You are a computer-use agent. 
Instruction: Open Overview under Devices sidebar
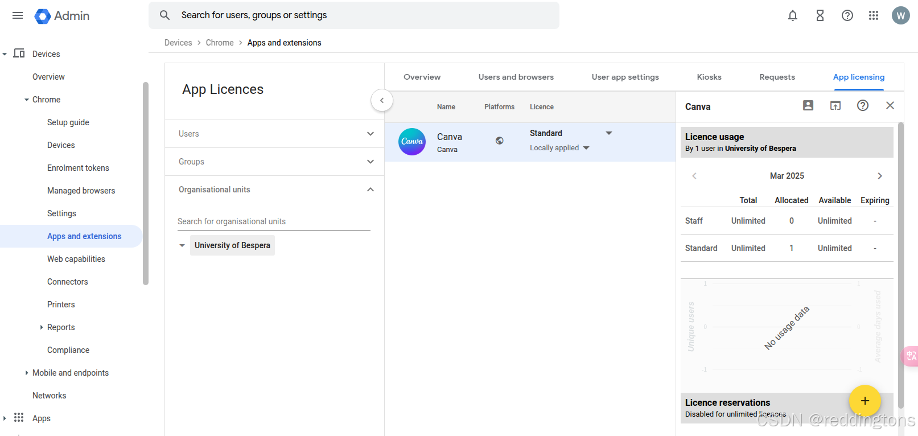tap(48, 77)
